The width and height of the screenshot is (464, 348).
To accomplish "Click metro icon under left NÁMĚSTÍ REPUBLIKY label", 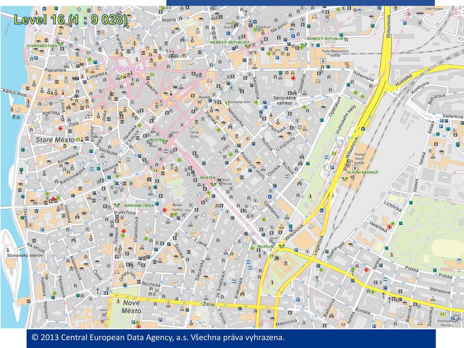I will pyautogui.click(x=247, y=47).
